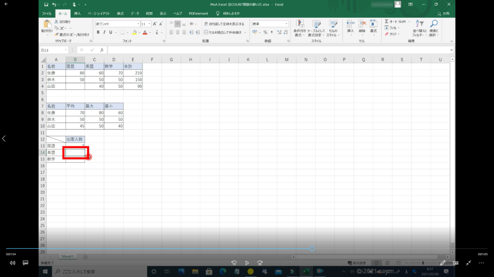Viewport: 494px width, 277px height.
Task: Expand the number format dropdown (標準)
Action: pyautogui.click(x=286, y=24)
